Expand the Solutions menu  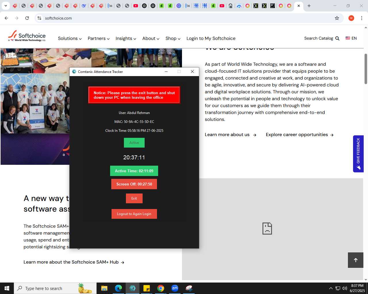tap(70, 38)
